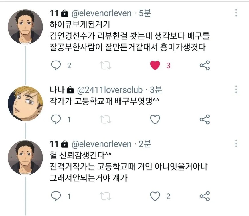
Task: Share the first tweet by elevenorleven
Action: pyautogui.click(x=205, y=65)
